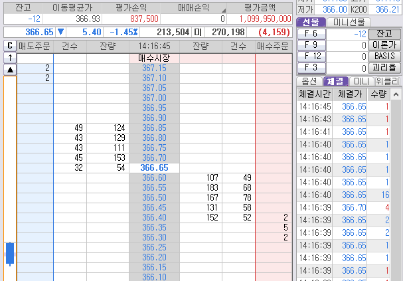403x281 pixels.
Task: Click the 잔고 button
Action: coord(384,34)
